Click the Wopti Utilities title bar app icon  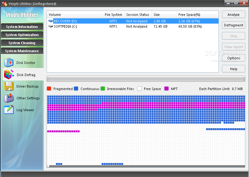pos(4,3)
